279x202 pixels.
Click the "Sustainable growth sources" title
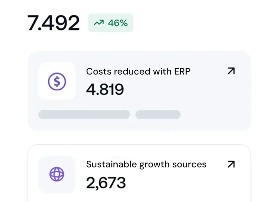point(146,164)
